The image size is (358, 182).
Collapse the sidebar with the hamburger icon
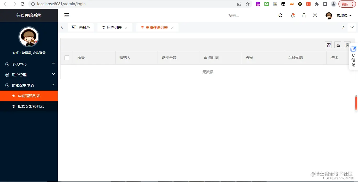66,15
